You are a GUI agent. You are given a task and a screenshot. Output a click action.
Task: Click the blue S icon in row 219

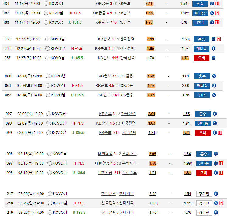pyautogui.click(x=216, y=213)
